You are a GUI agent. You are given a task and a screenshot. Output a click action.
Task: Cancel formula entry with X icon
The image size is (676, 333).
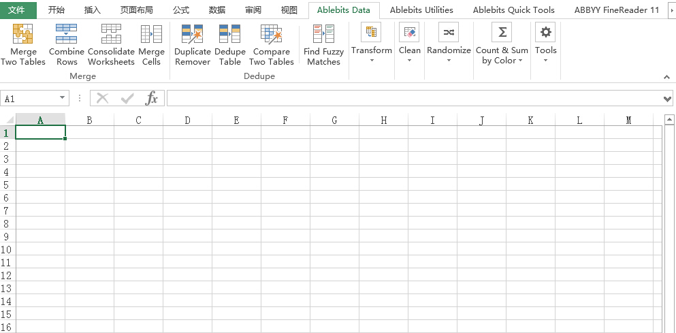coord(102,98)
